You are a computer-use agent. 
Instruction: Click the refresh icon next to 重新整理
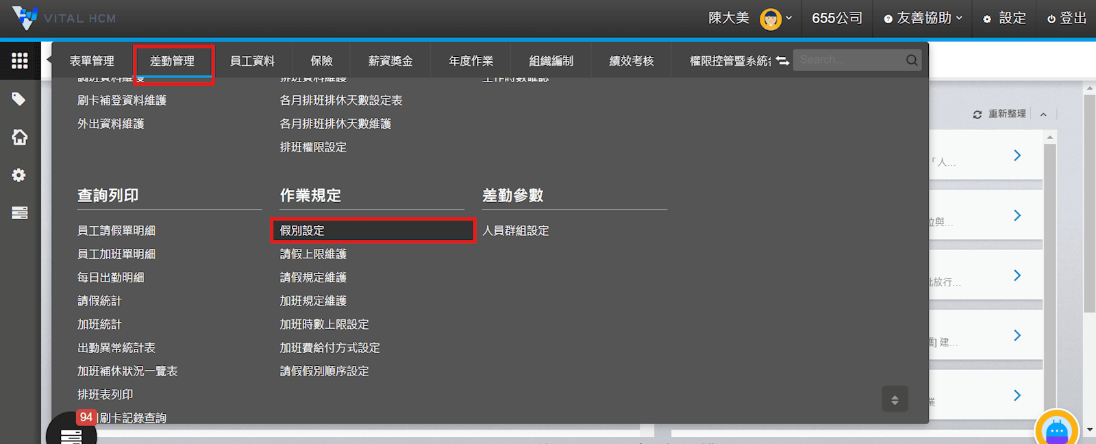point(977,114)
